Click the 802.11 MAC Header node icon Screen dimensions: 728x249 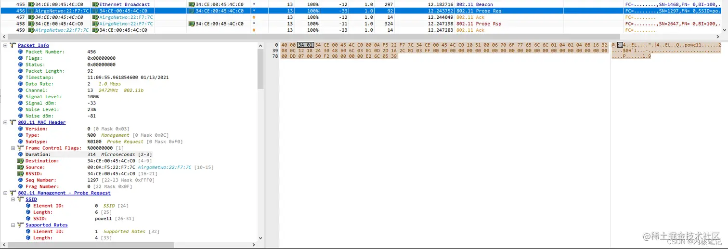(x=13, y=122)
